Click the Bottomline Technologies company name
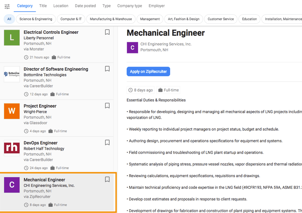The width and height of the screenshot is (302, 213). [x=45, y=75]
